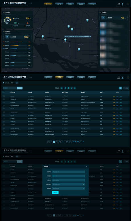Click the personnel icon beside the 109 count
This screenshot has height=221, width=131.
pyautogui.click(x=103, y=18)
